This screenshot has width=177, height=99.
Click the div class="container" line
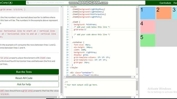[82, 73]
